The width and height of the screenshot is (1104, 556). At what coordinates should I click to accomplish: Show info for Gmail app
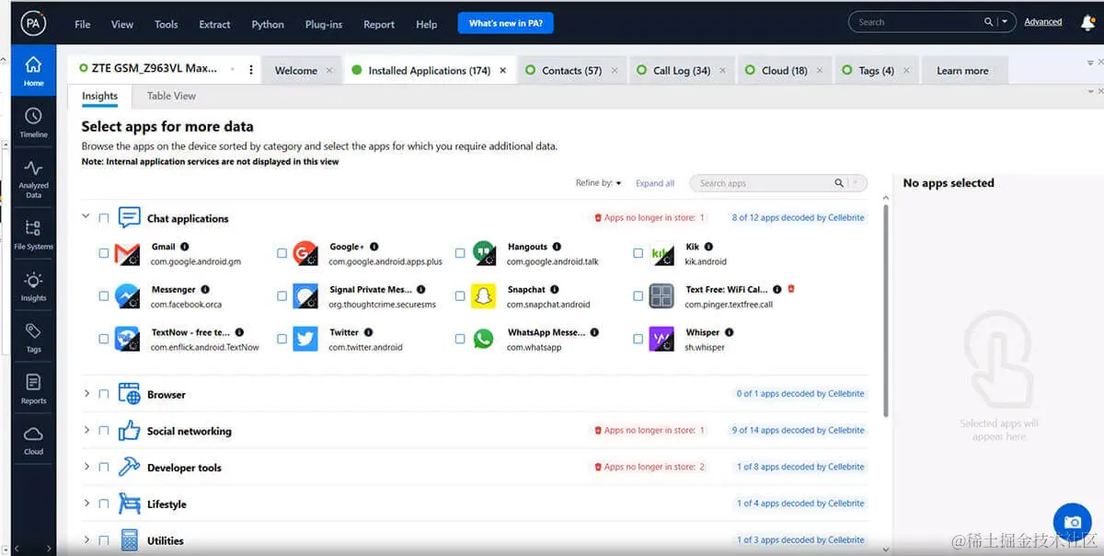[185, 247]
